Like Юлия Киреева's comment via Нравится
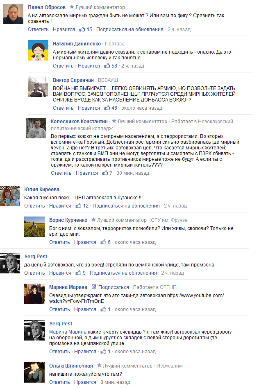 60,205
